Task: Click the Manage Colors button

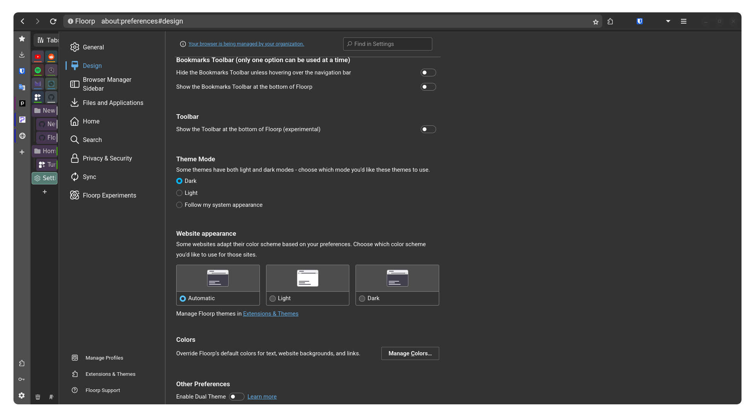Action: [x=410, y=353]
